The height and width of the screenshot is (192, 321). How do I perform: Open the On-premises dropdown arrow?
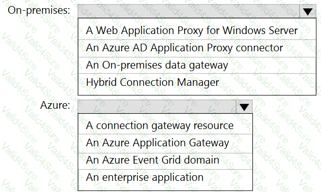(308, 11)
